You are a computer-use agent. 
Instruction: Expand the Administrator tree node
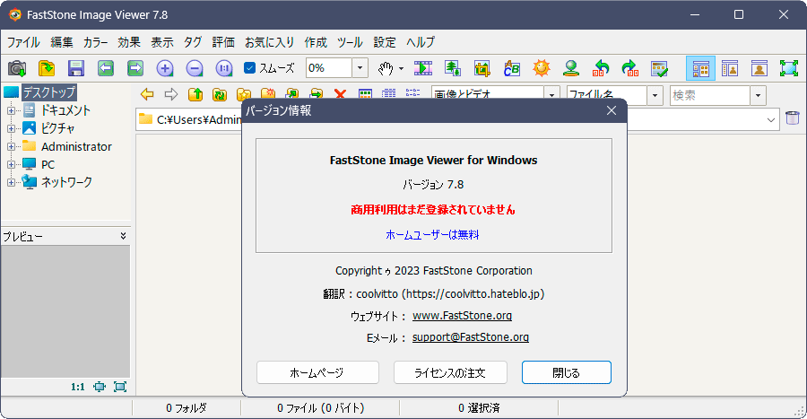pos(11,147)
